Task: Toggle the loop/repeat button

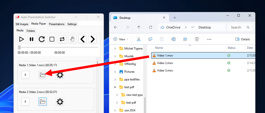Action: click(62, 39)
